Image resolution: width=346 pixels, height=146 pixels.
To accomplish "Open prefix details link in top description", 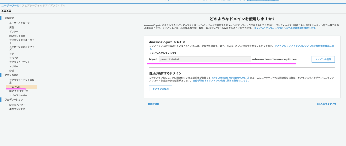I will (285, 28).
